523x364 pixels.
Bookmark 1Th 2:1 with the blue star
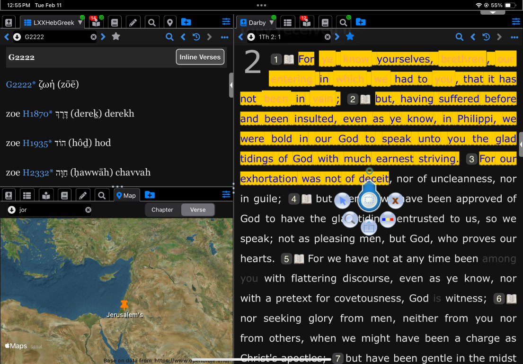point(350,37)
